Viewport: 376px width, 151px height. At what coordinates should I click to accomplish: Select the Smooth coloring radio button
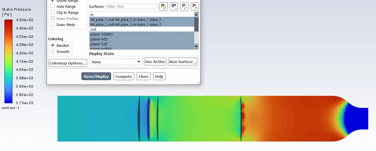point(53,51)
